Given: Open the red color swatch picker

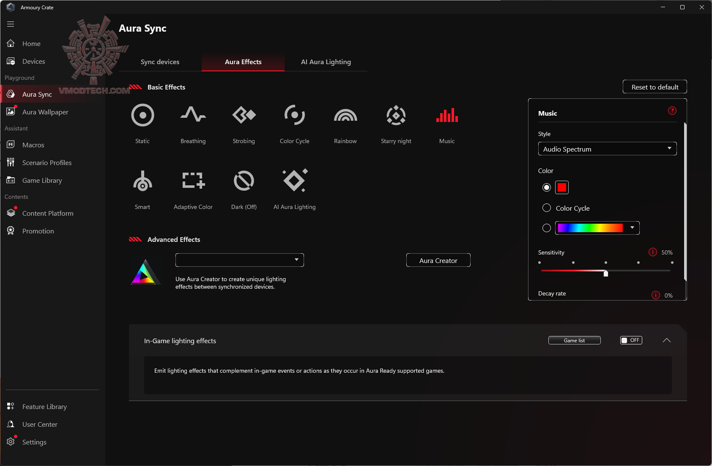Looking at the screenshot, I should pos(562,187).
